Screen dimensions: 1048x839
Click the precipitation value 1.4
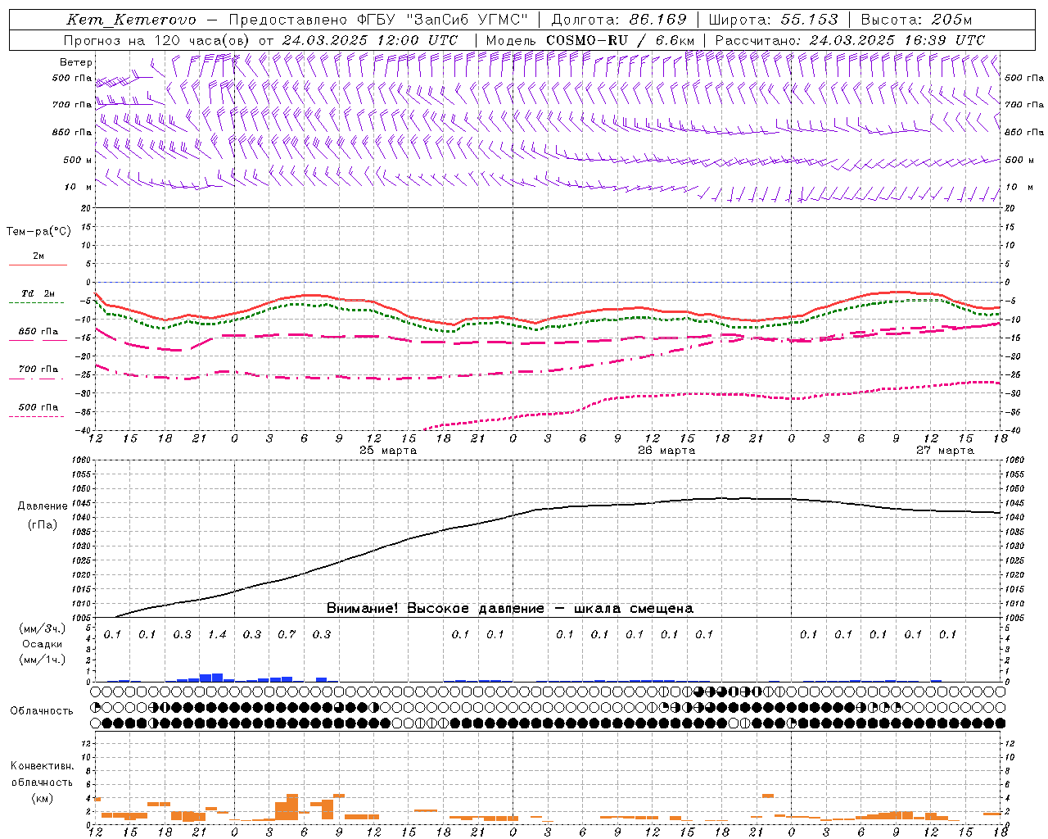(x=217, y=635)
